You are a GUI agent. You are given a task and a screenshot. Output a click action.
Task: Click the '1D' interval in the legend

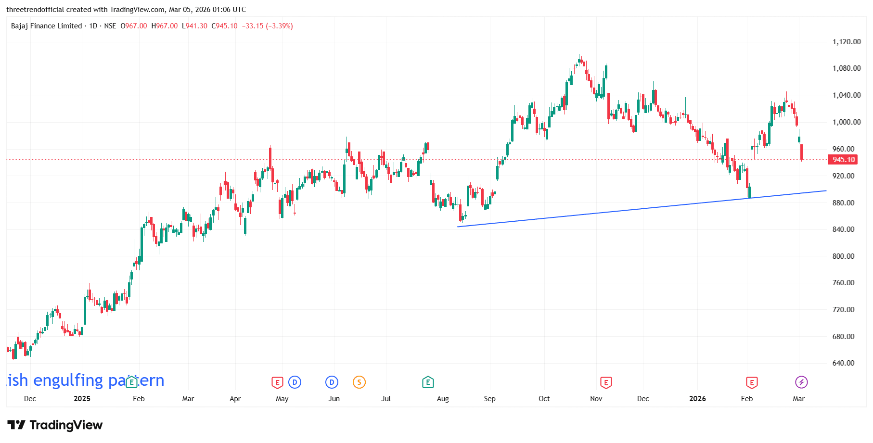point(93,26)
